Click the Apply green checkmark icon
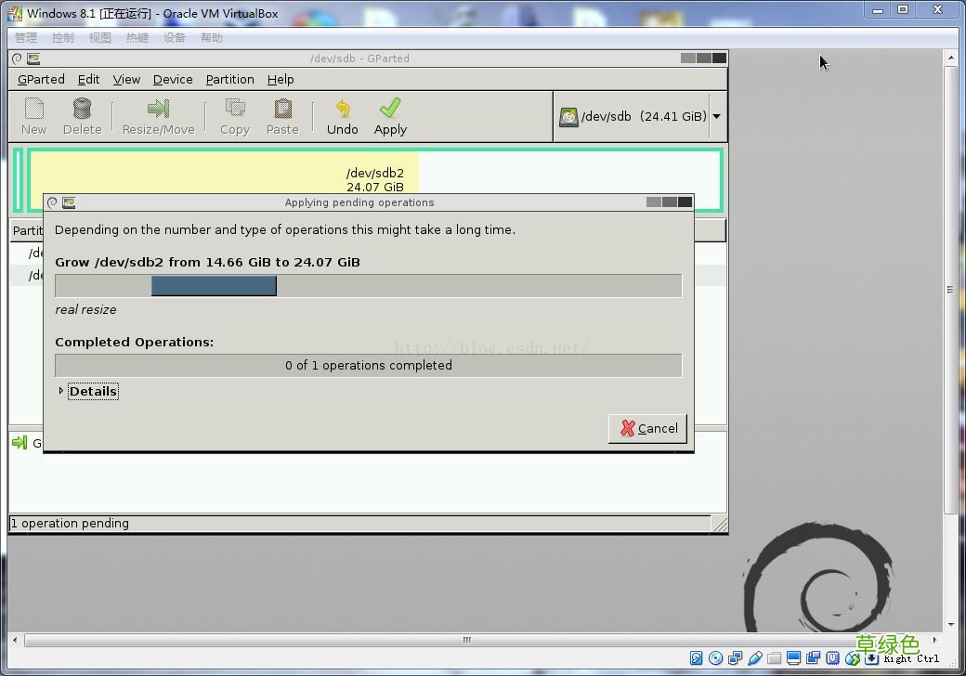This screenshot has height=676, width=966. pyautogui.click(x=390, y=109)
